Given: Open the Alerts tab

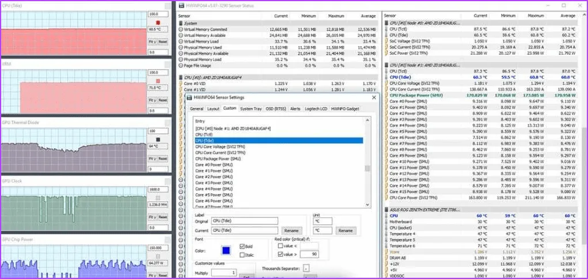Looking at the screenshot, I should point(295,108).
